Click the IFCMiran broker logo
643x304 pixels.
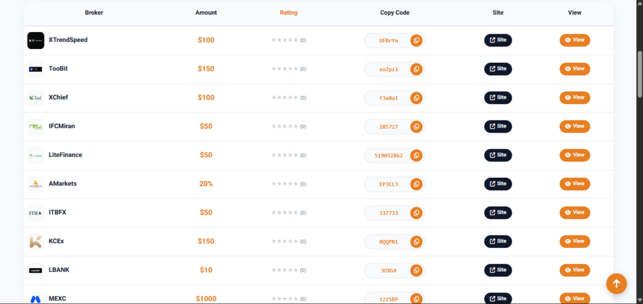click(x=36, y=126)
